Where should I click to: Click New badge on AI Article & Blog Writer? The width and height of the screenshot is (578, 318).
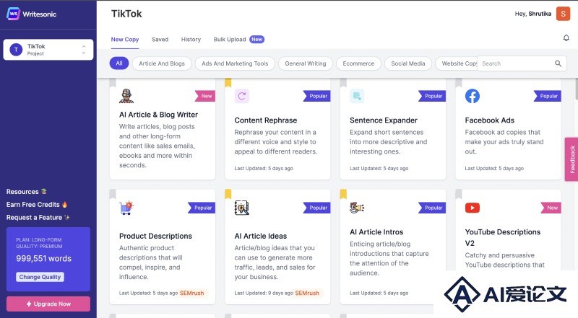[205, 96]
